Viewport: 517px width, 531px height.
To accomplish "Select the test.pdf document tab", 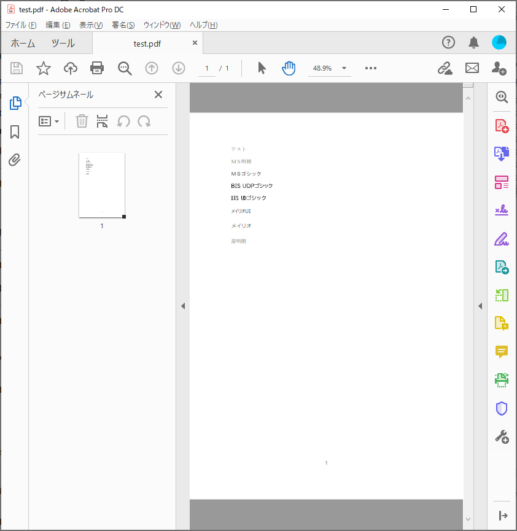I will (x=147, y=44).
